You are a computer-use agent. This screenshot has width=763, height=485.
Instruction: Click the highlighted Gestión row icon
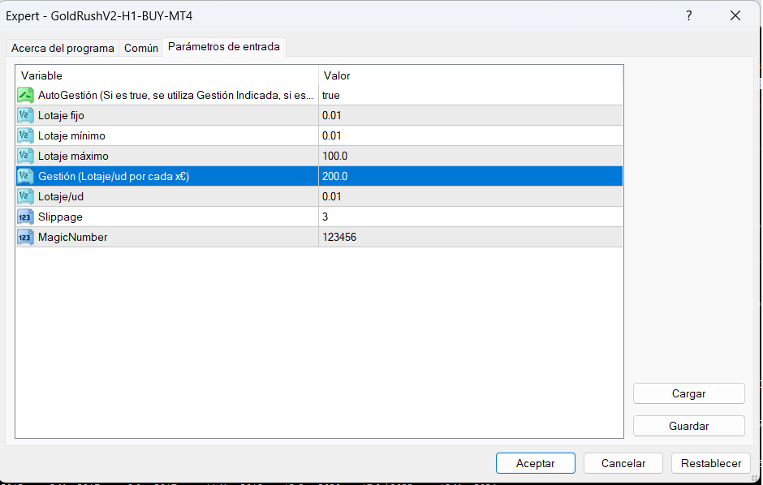(x=24, y=176)
